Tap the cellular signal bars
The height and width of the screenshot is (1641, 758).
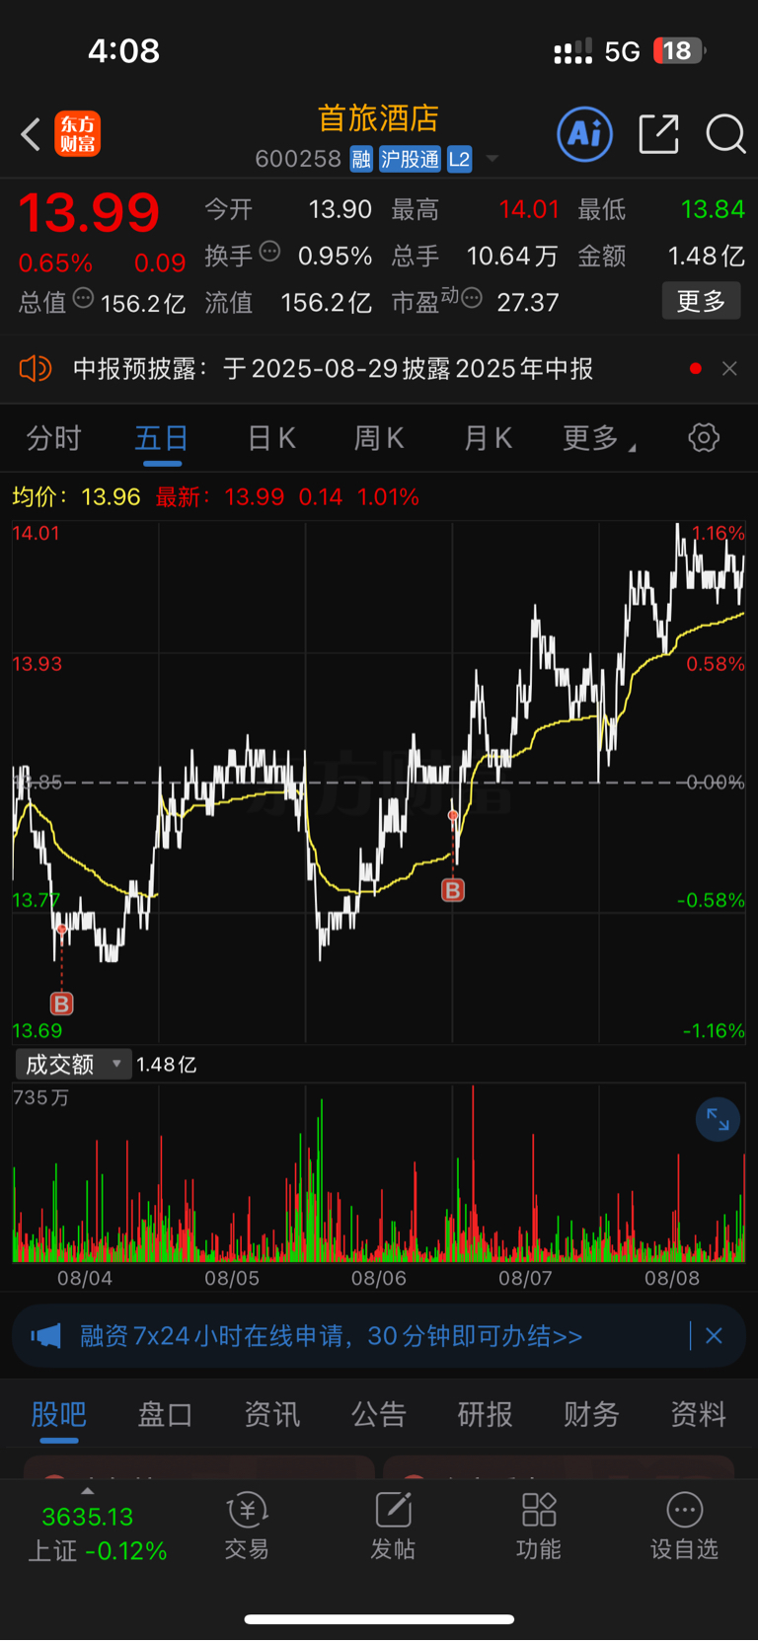[x=572, y=51]
